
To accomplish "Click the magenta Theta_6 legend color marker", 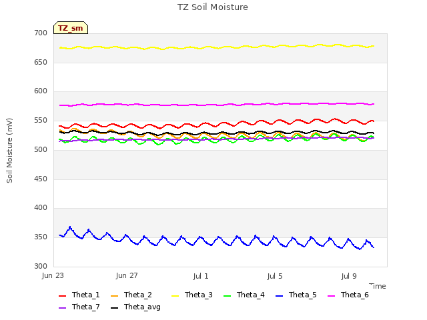I will (x=331, y=296).
